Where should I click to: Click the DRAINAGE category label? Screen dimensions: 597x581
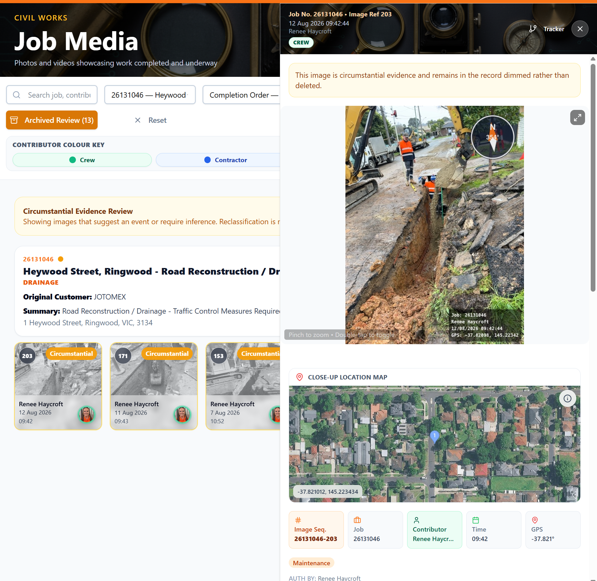point(41,282)
